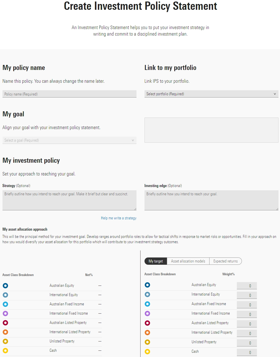Viewport: 280px width, 357px height.
Task: Select the My target tab
Action: (x=156, y=261)
